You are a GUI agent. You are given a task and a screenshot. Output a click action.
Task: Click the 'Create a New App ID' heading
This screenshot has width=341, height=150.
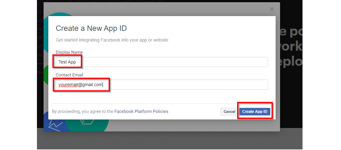pos(91,28)
